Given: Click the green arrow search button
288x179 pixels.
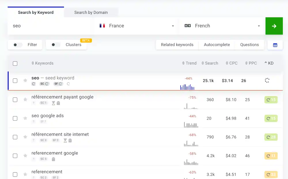Looking at the screenshot, I should [274, 26].
